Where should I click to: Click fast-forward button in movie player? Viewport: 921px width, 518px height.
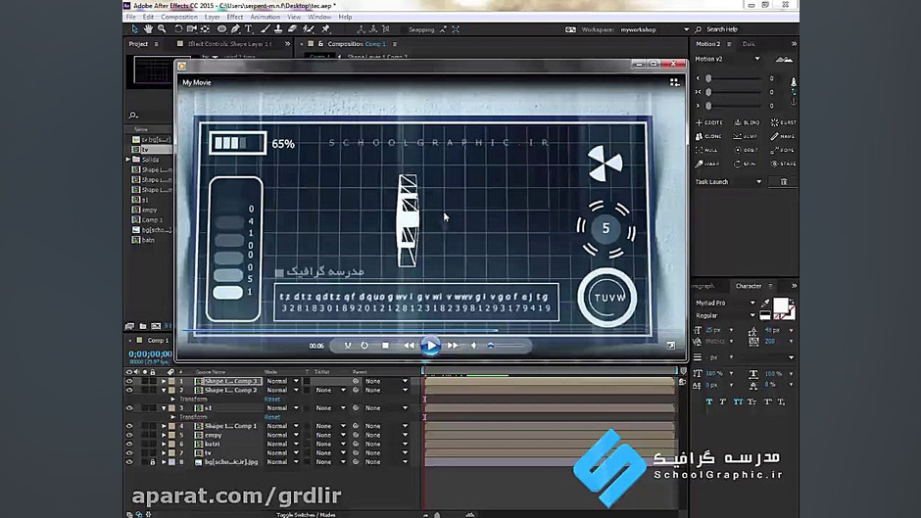coord(453,346)
